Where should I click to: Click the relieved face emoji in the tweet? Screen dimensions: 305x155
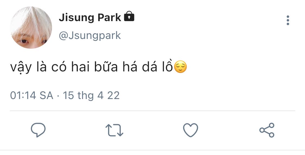(180, 67)
